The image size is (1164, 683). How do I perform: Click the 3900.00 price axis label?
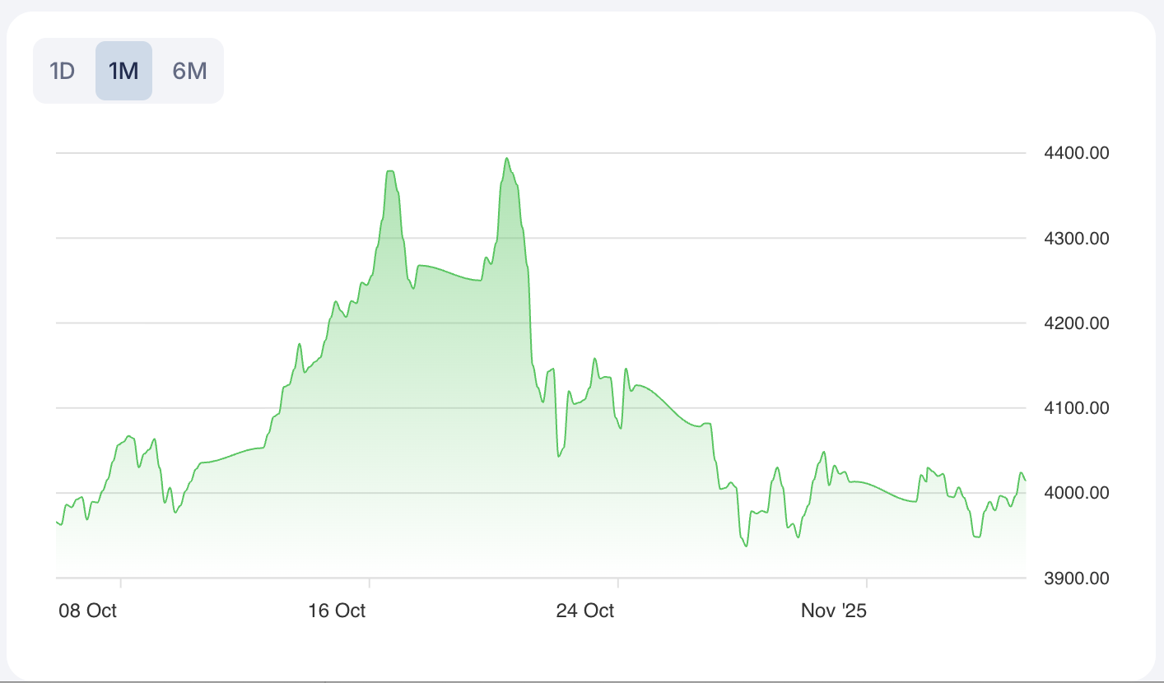point(1076,578)
